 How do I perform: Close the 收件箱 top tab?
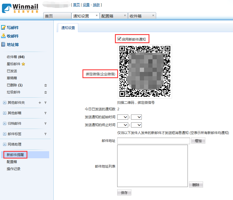pyautogui.click(x=153, y=16)
